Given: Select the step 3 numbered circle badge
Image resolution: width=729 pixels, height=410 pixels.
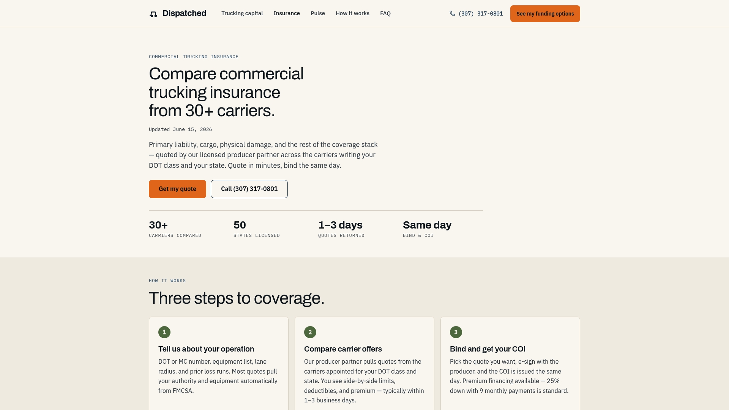Looking at the screenshot, I should tap(456, 332).
